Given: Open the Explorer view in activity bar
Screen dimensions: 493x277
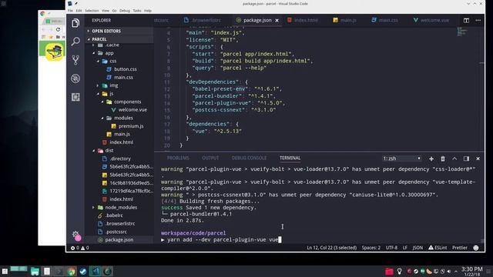Looking at the screenshot, I should pos(75,23).
